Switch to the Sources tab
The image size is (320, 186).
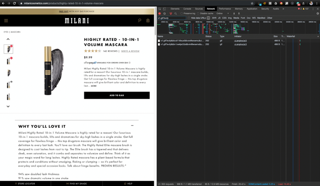[x=199, y=9]
